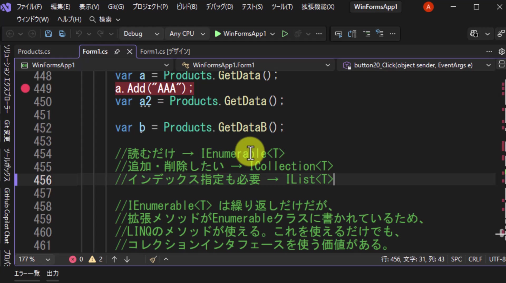506x283 pixels.
Task: Click the code cleanup broom icon
Action: pyautogui.click(x=153, y=259)
